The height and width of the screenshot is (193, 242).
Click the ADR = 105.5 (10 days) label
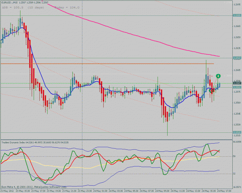pyautogui.click(x=23, y=7)
